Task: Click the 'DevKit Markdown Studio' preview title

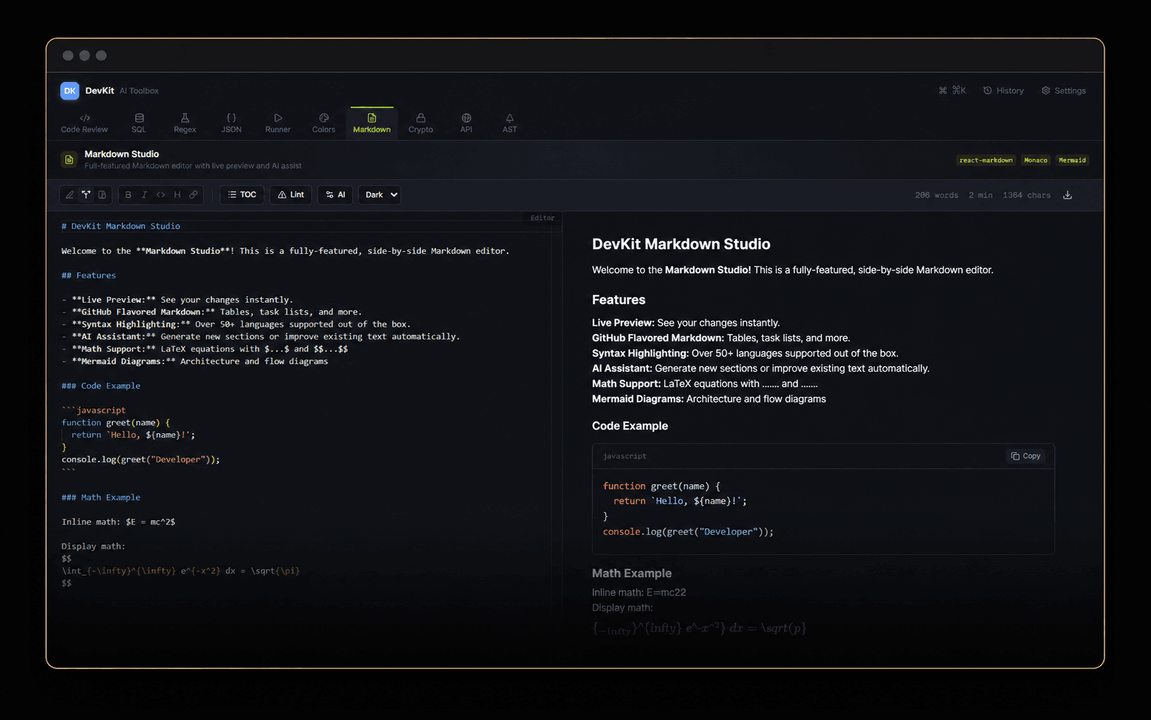Action: [681, 244]
